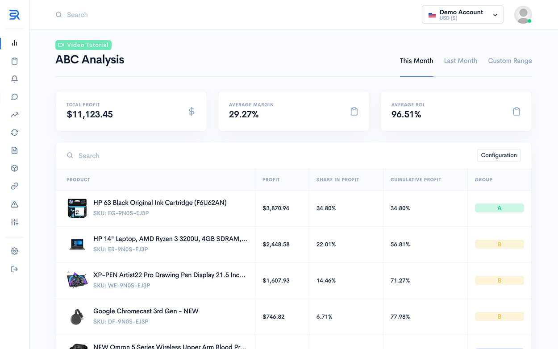Image resolution: width=558 pixels, height=349 pixels.
Task: Click share in profit 6.71%
Action: pyautogui.click(x=325, y=317)
